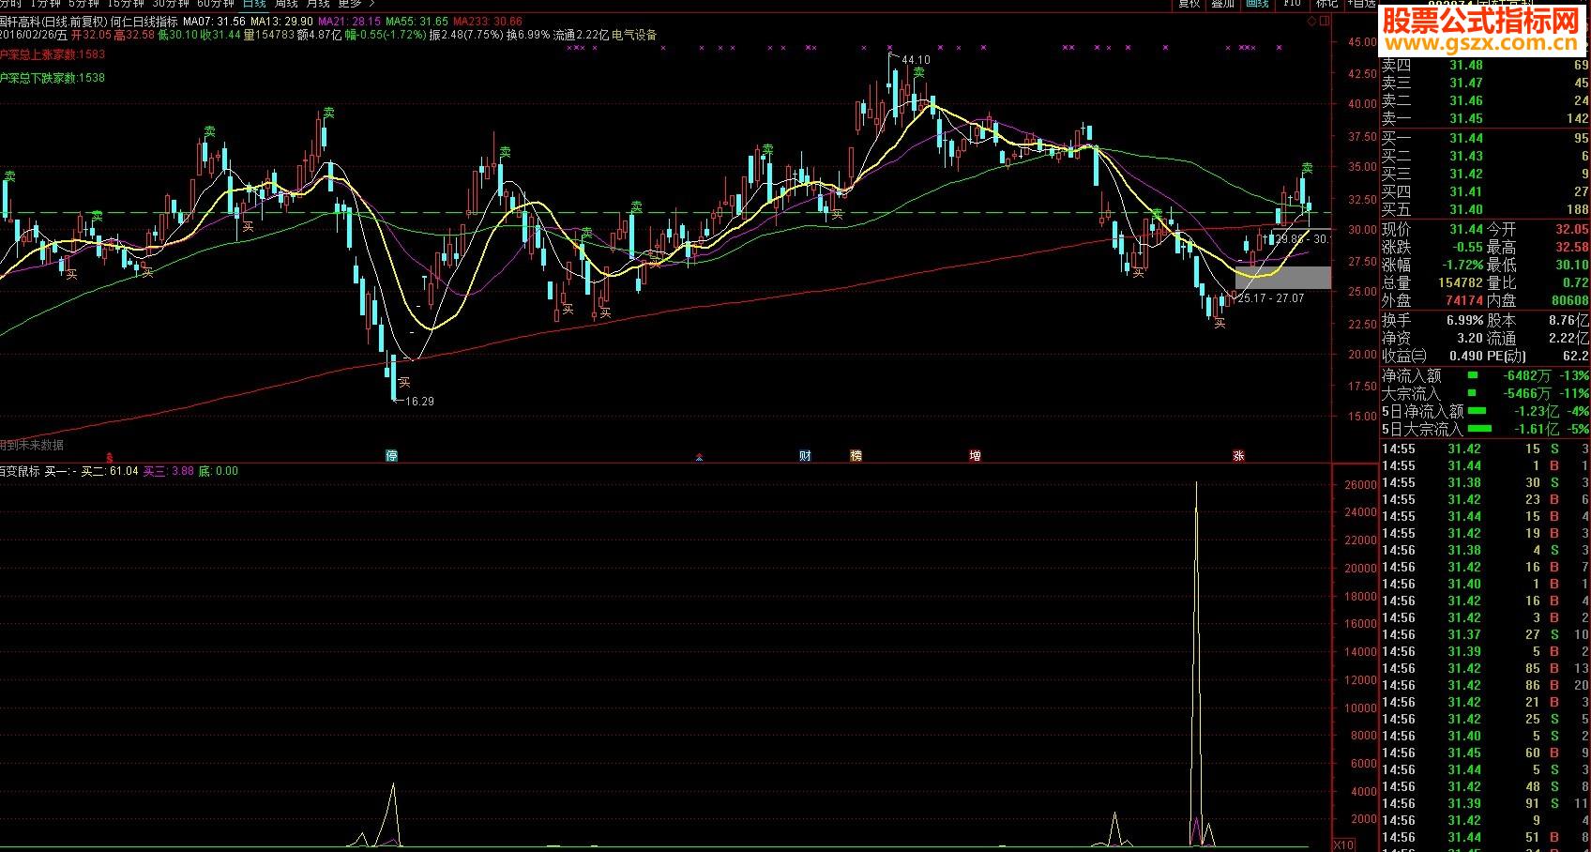Click the red $ marker on the timeline
This screenshot has width=1591, height=852.
pyautogui.click(x=110, y=457)
